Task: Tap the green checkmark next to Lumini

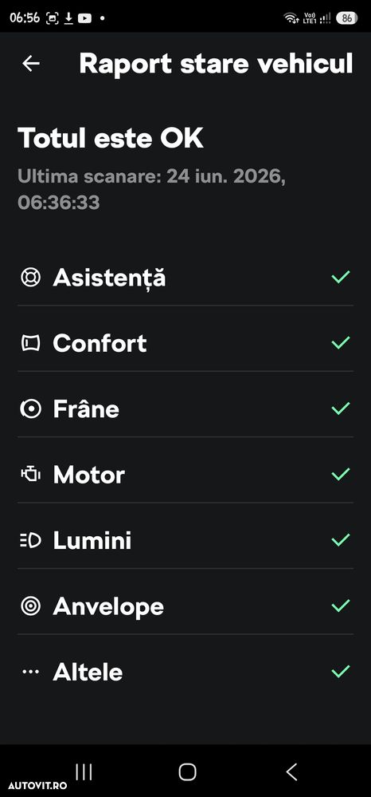Action: pos(341,540)
